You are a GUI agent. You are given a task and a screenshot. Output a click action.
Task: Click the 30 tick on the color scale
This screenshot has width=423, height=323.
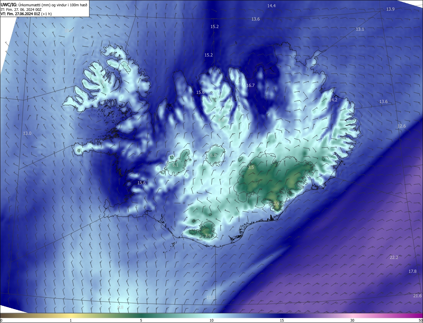[x=352, y=320]
